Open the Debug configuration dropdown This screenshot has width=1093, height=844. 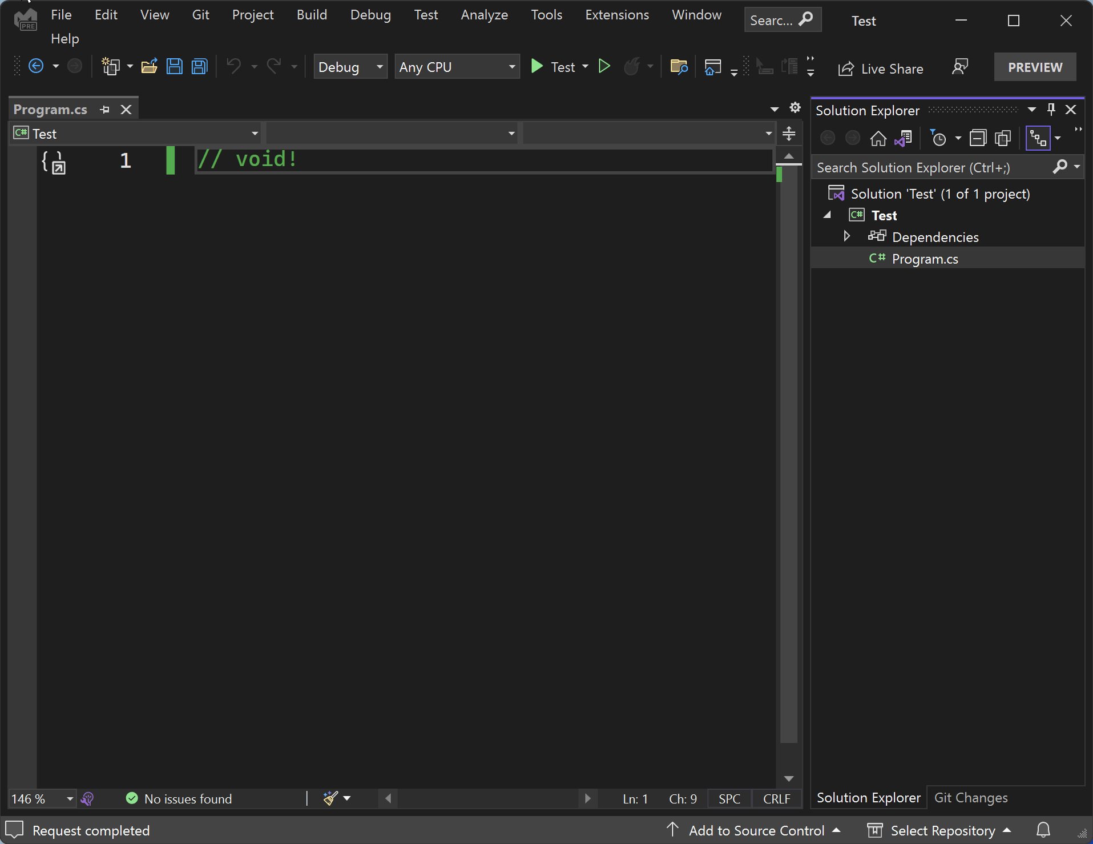click(350, 67)
